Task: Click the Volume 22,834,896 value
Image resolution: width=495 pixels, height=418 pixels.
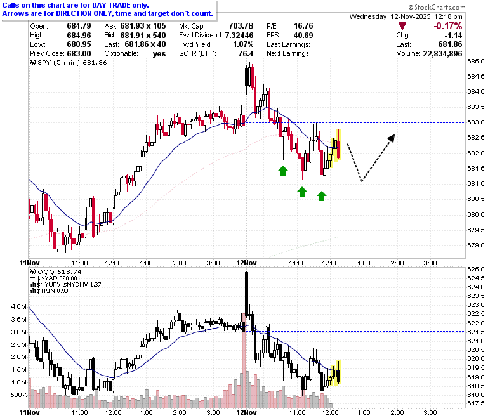Action: pos(442,54)
